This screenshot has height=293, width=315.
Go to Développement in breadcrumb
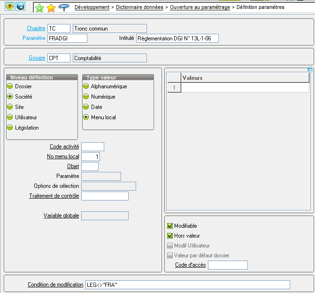[x=92, y=7]
